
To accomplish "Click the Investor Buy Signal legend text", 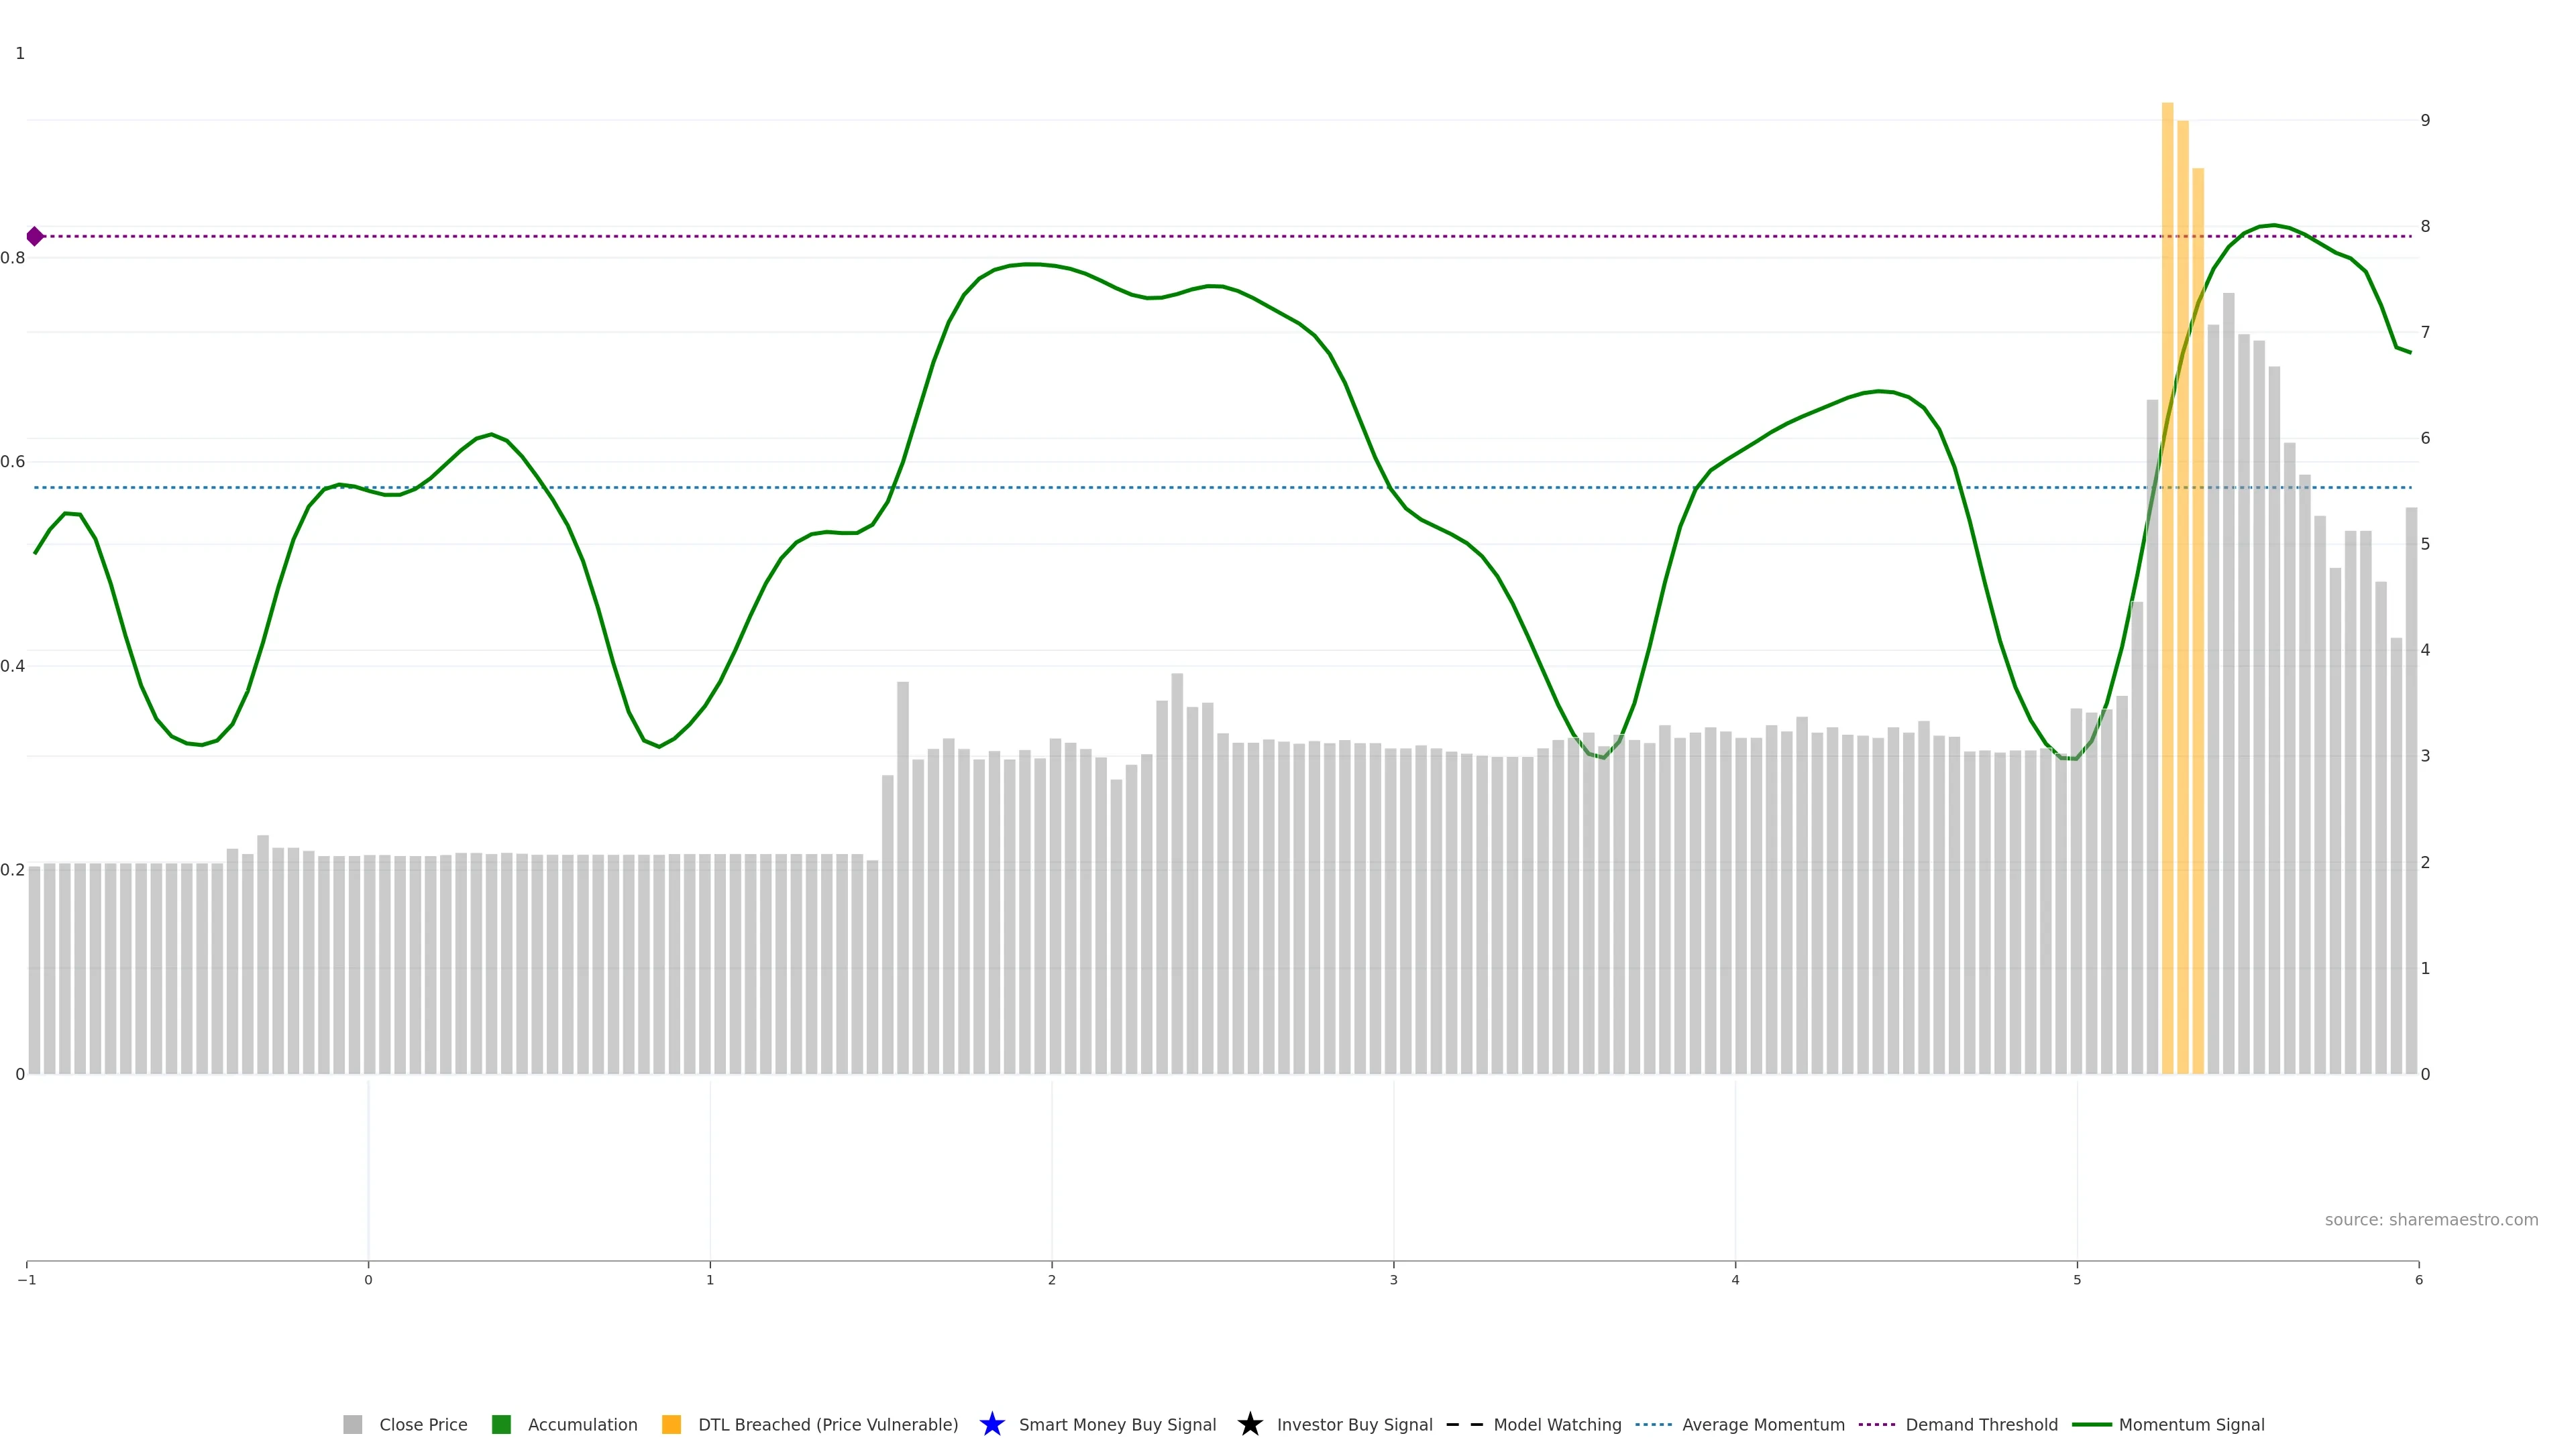I will [x=1354, y=1424].
